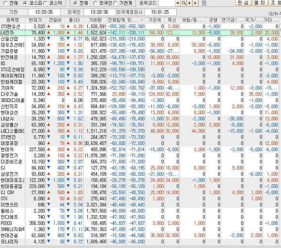Sort by 거래량 column header
This screenshot has width=281, height=248.
click(x=95, y=20)
